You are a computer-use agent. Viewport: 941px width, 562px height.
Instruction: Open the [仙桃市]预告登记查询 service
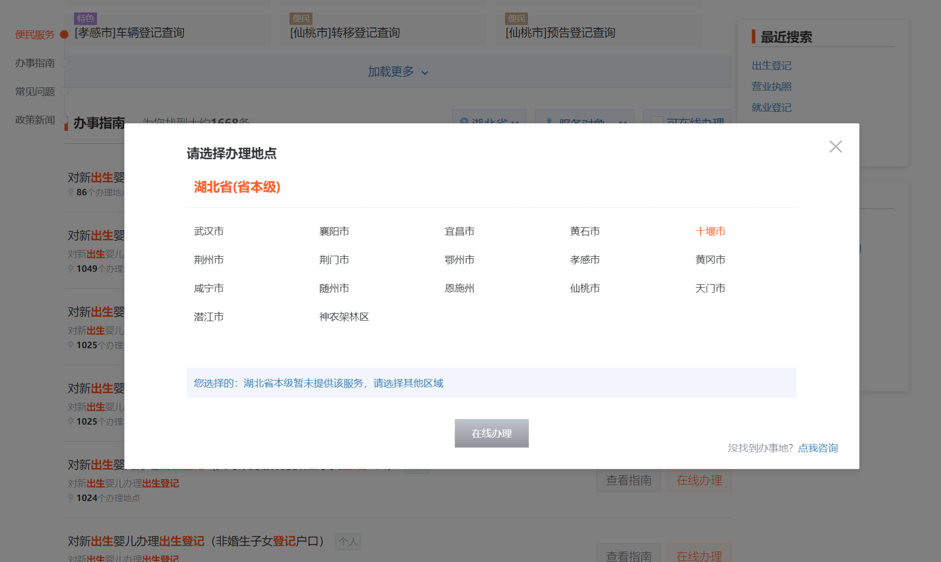pos(560,33)
